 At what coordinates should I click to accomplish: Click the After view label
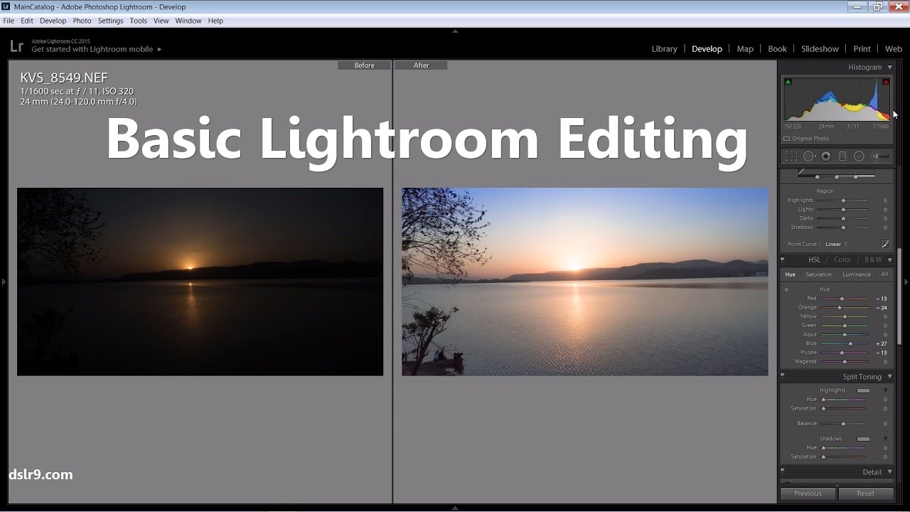pyautogui.click(x=422, y=65)
